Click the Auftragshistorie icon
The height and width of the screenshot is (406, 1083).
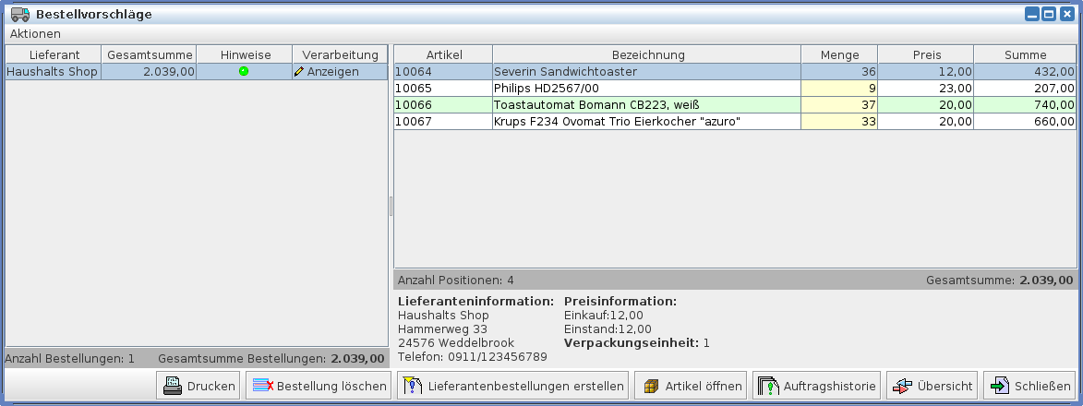(769, 387)
